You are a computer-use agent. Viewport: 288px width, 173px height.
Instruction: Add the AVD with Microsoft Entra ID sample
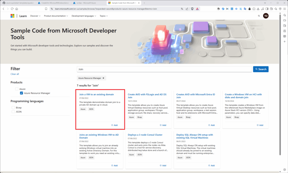tap(212, 125)
